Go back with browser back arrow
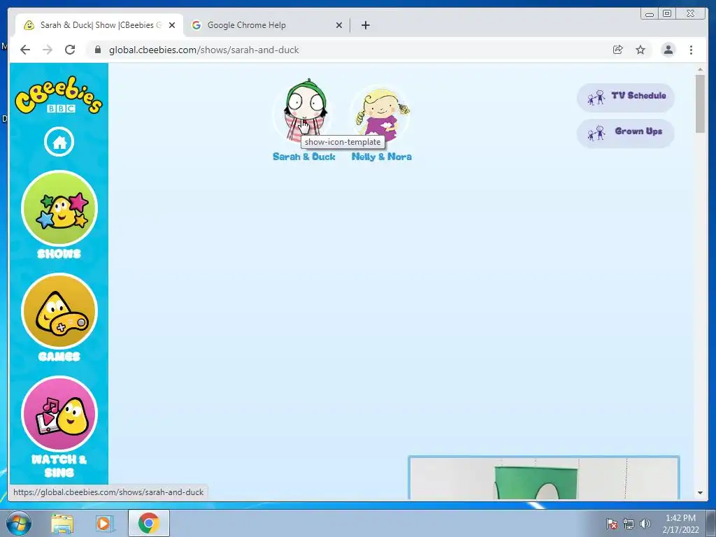This screenshot has width=716, height=537. (x=25, y=50)
